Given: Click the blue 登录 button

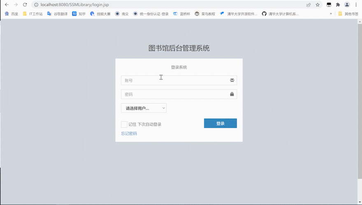Looking at the screenshot, I should [220, 123].
